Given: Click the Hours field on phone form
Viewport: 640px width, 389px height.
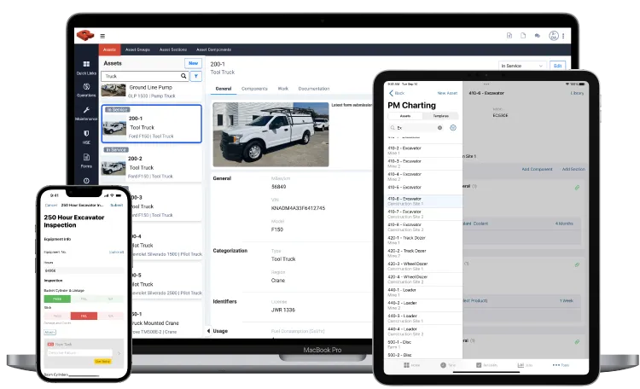Looking at the screenshot, I should click(x=84, y=270).
